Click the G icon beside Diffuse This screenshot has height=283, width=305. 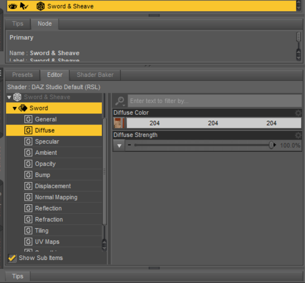tap(28, 130)
